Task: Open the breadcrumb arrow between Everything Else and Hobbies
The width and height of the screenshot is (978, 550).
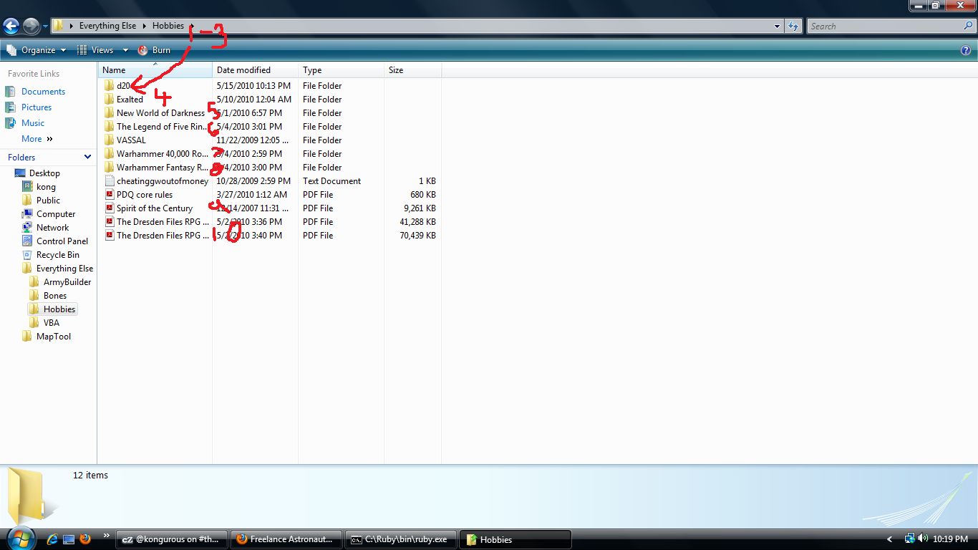Action: pos(145,26)
